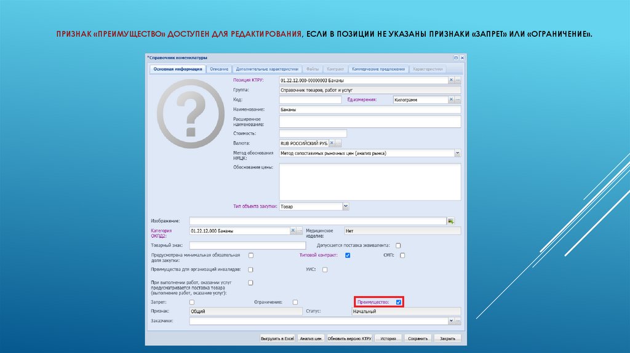Clear the Ед.измерения Килограмм value
The width and height of the screenshot is (630, 353).
click(451, 100)
